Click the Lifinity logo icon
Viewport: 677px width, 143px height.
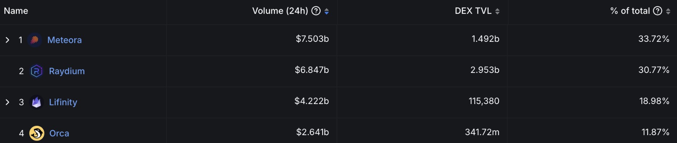pos(37,102)
